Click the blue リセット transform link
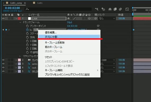 [70, 23]
